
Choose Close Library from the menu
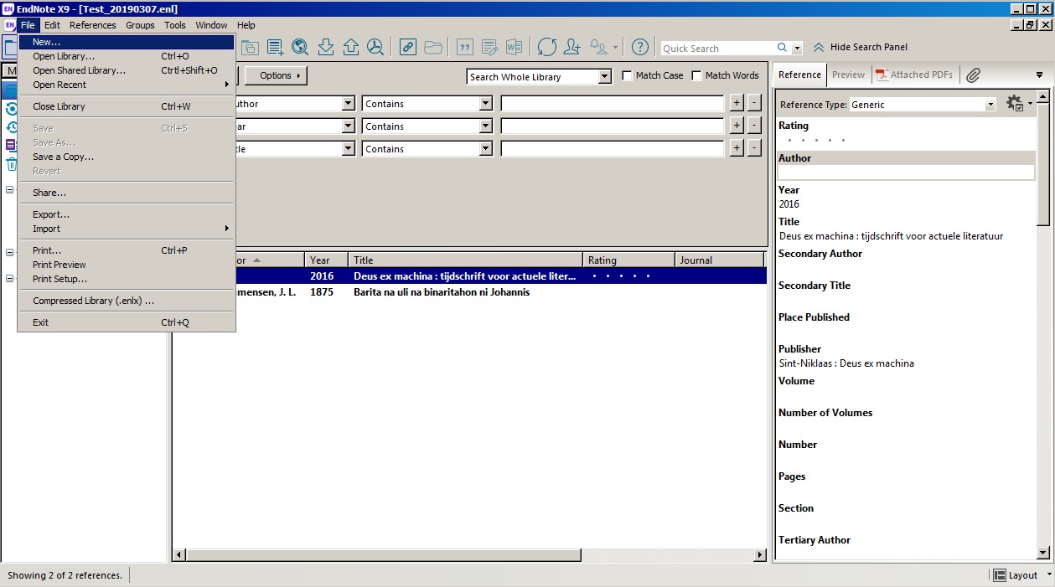[x=126, y=106]
